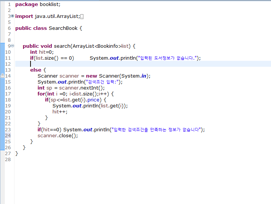Click 'if(sp<=list.get(i).price)' condition
Screen dimensions: 271x204
click(x=73, y=100)
